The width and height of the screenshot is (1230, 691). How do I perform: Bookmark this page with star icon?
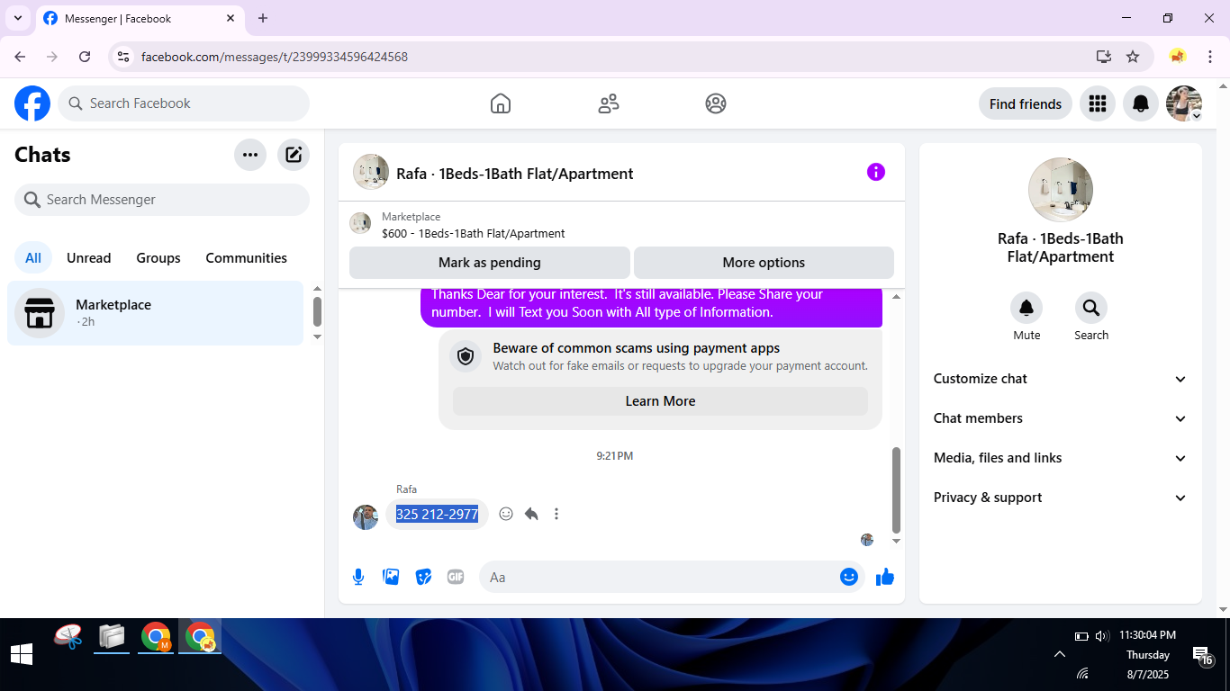click(1133, 57)
